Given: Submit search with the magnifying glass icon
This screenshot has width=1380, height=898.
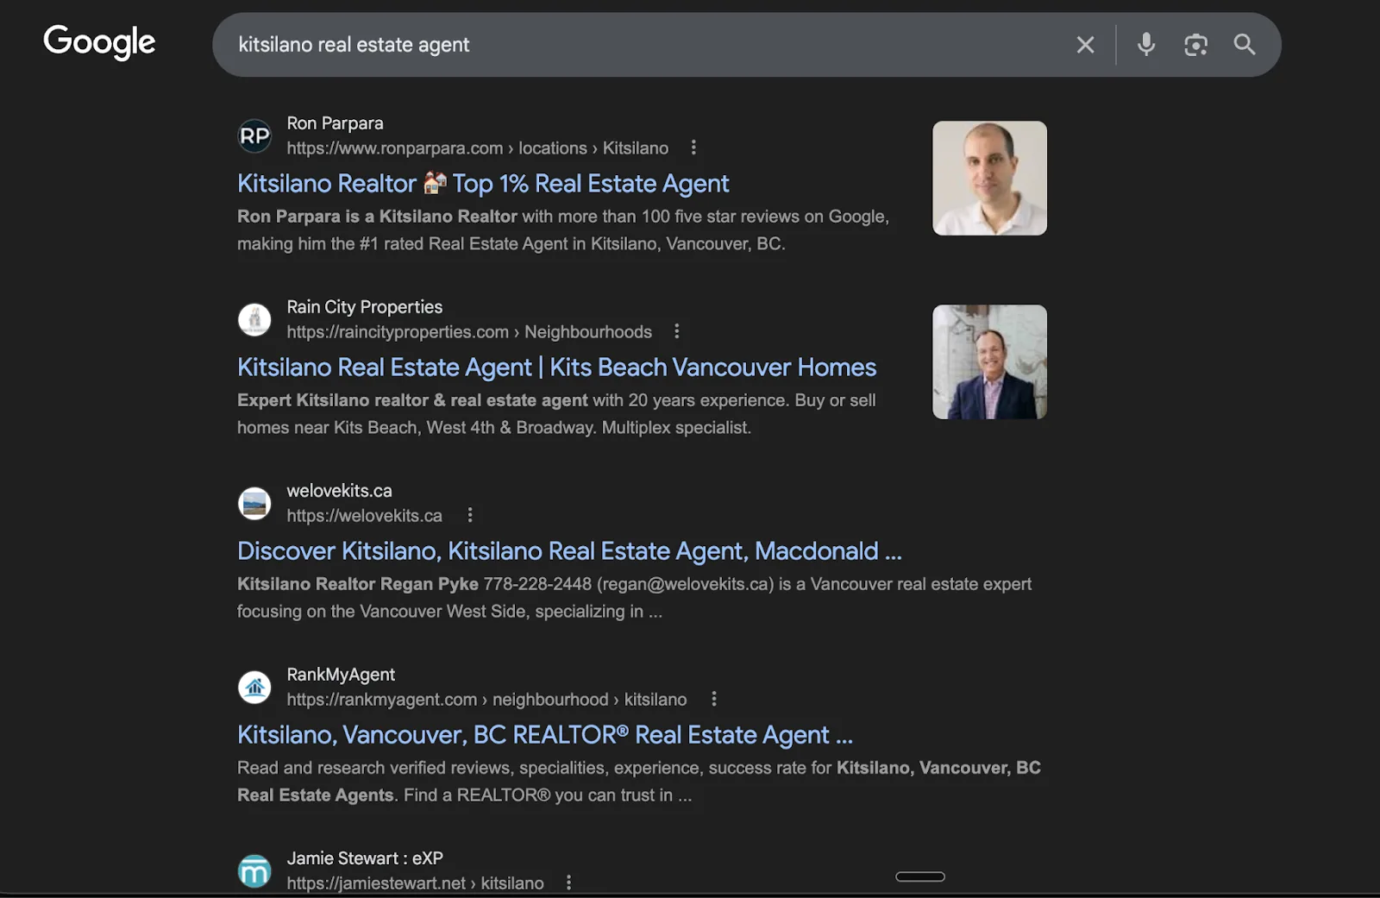Looking at the screenshot, I should [1244, 44].
